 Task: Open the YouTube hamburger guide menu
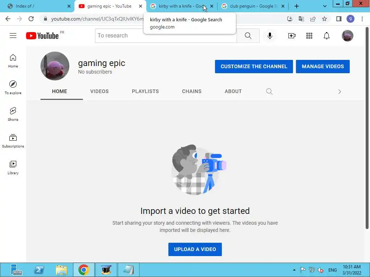tap(13, 36)
